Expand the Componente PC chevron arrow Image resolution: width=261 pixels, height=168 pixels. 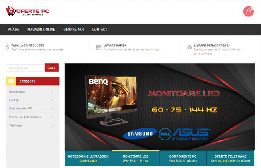coord(53,108)
